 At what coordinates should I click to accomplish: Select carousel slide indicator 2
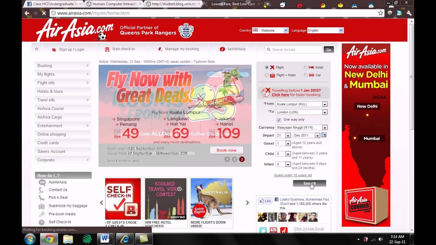click(234, 159)
